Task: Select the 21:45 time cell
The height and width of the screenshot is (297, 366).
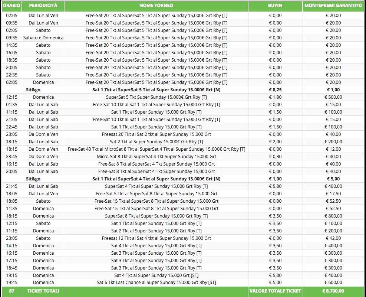Action: pos(11,186)
